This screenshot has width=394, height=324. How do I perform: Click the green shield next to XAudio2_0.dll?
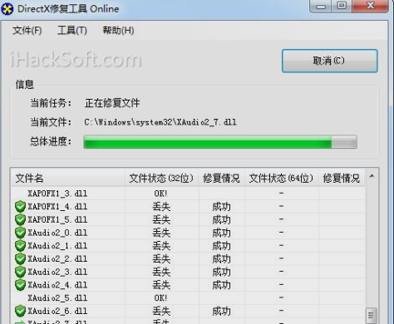coord(20,233)
